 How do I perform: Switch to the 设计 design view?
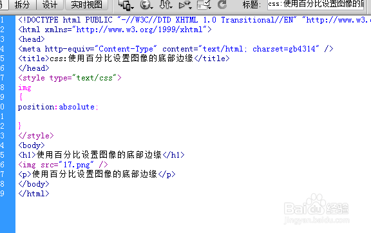point(50,5)
